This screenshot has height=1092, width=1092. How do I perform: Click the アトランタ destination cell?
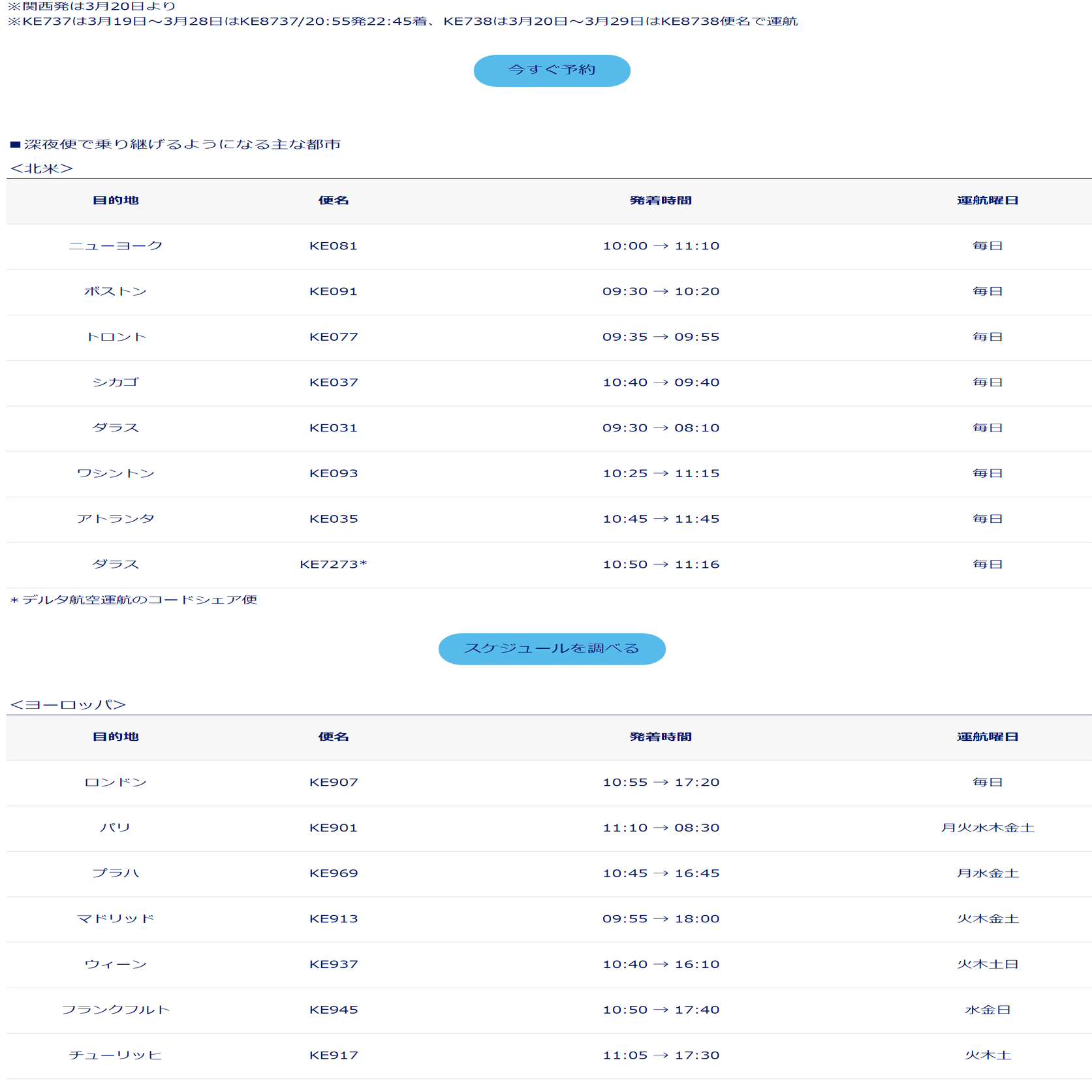pyautogui.click(x=116, y=520)
